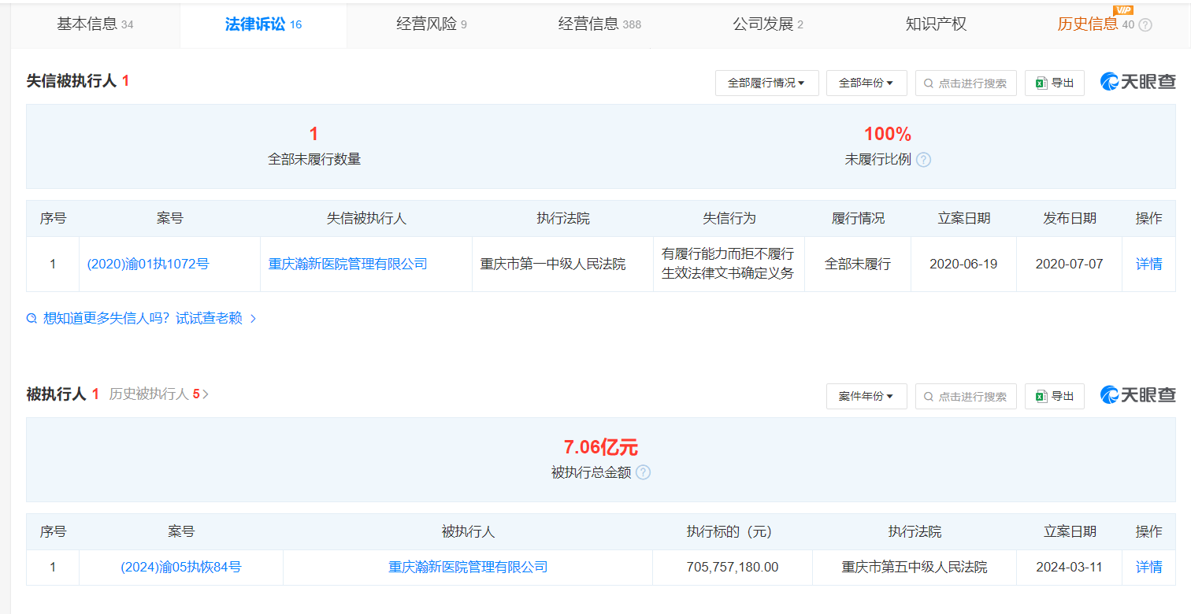The height and width of the screenshot is (614, 1191).
Task: Open the 未履行比例 help question mark
Action: pyautogui.click(x=923, y=160)
